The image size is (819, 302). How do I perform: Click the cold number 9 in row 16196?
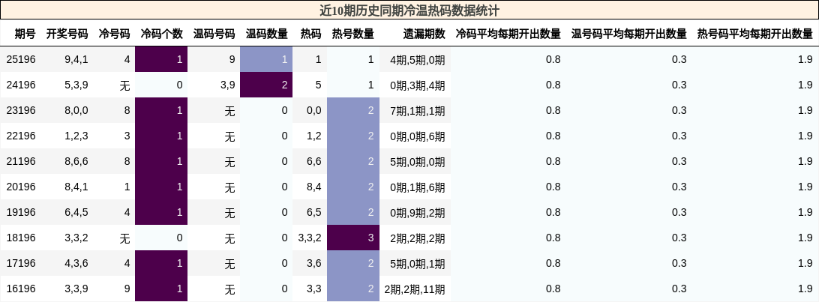coord(127,289)
